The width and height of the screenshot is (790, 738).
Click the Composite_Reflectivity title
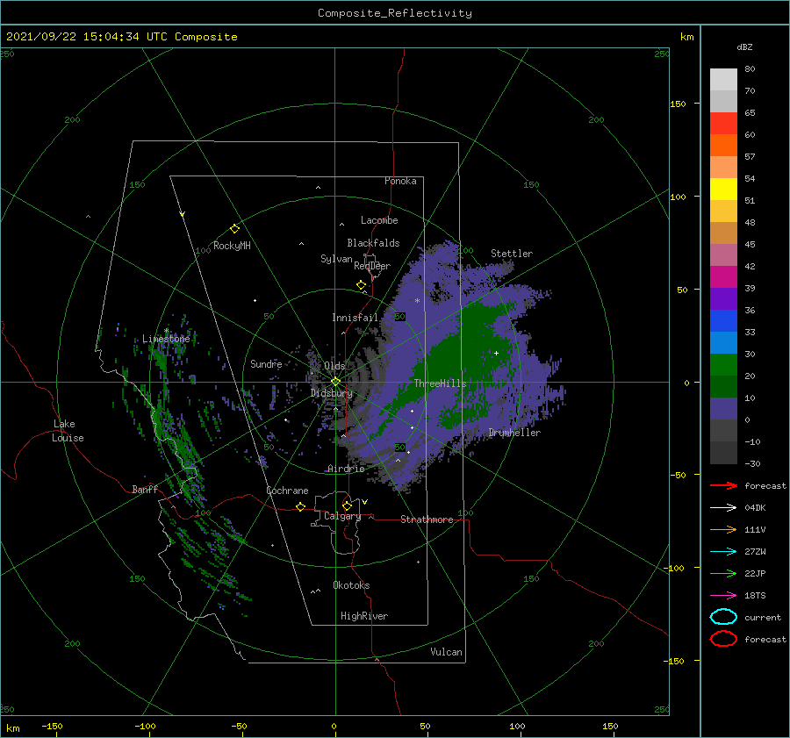[x=395, y=13]
